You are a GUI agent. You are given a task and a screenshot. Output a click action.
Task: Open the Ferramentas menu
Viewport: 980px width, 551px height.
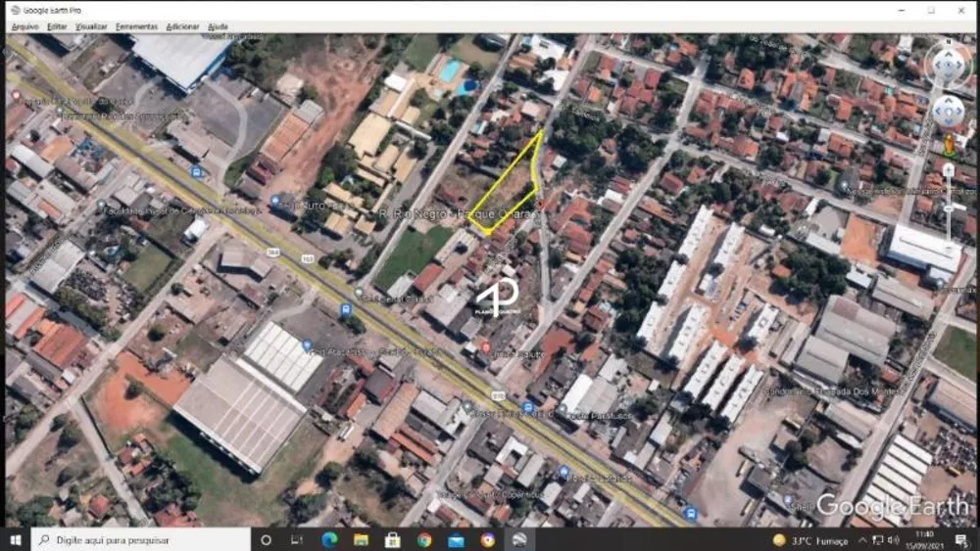click(x=136, y=26)
